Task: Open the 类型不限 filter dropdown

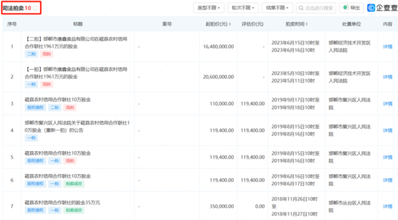Action: (x=209, y=8)
